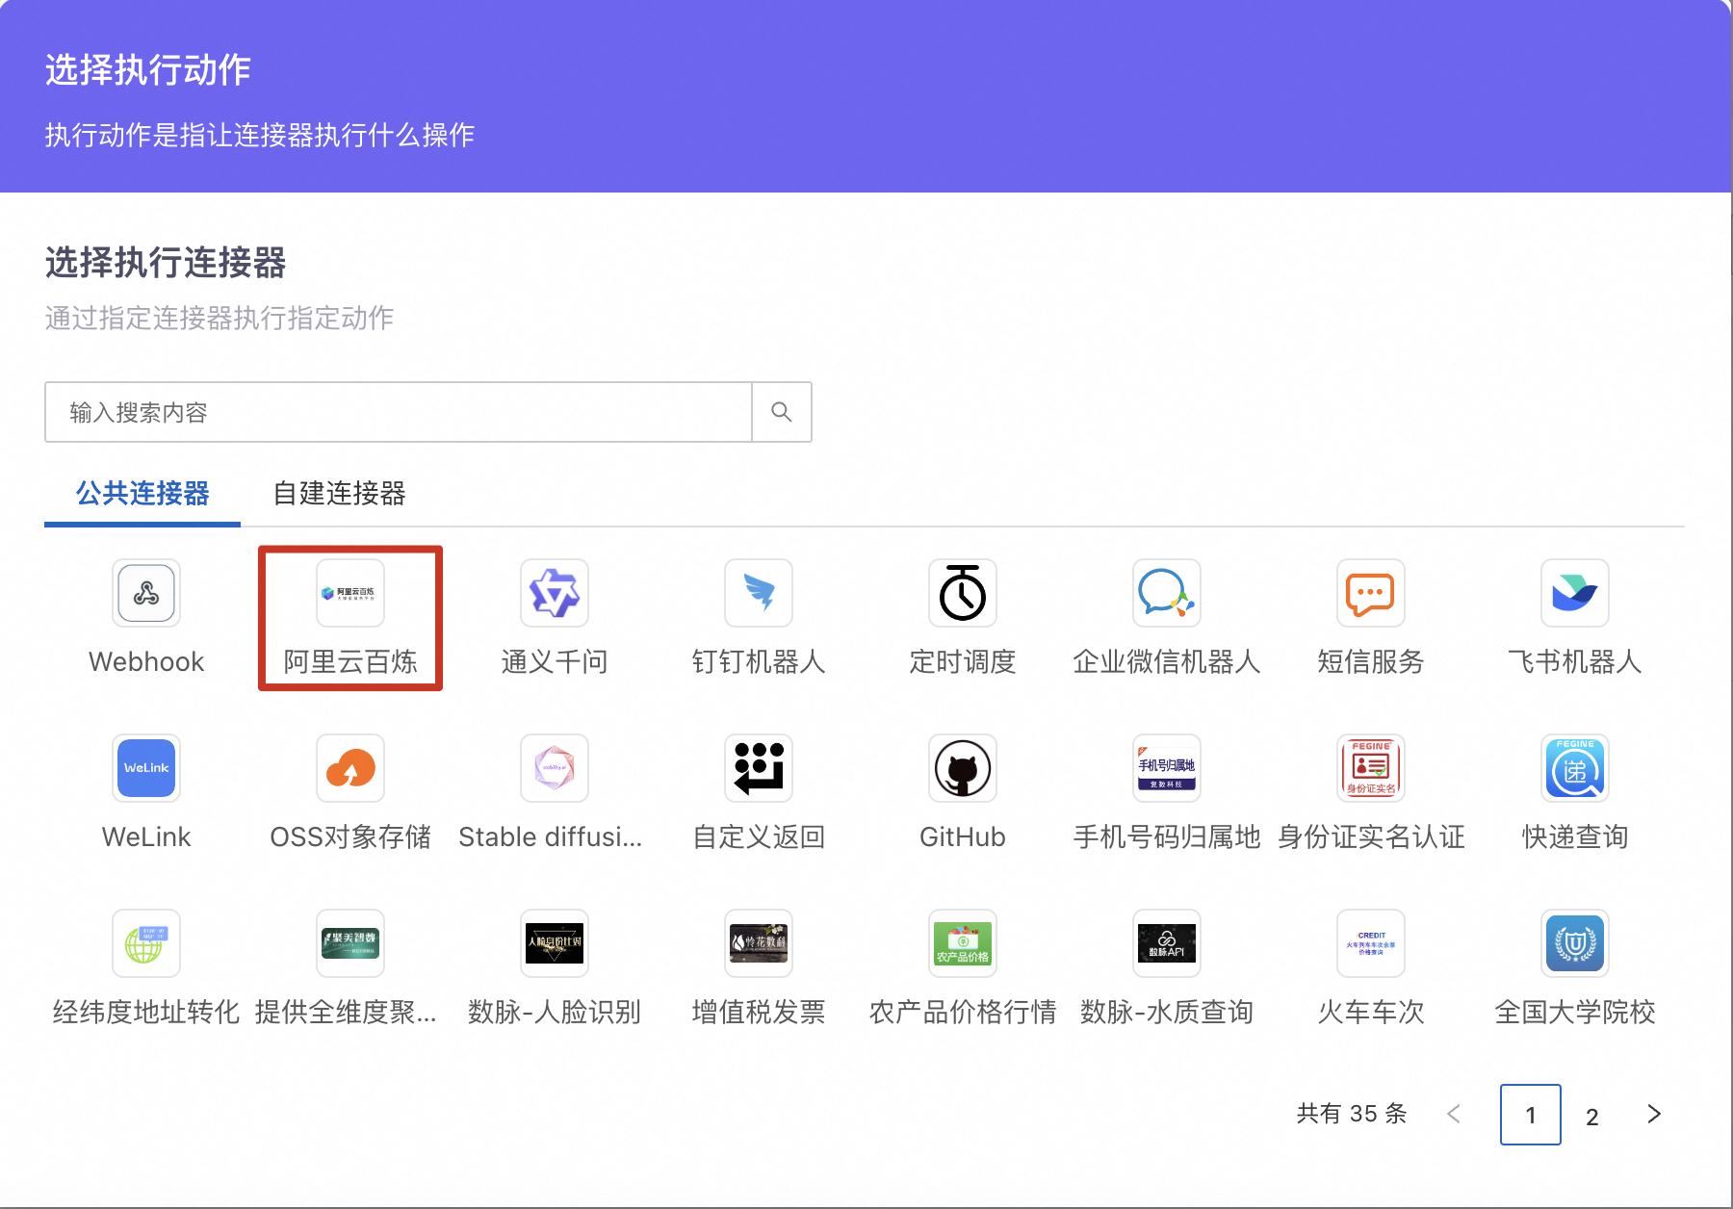Screen dimensions: 1733x1209
Task: Go to the next page arrow
Action: click(x=1654, y=1114)
